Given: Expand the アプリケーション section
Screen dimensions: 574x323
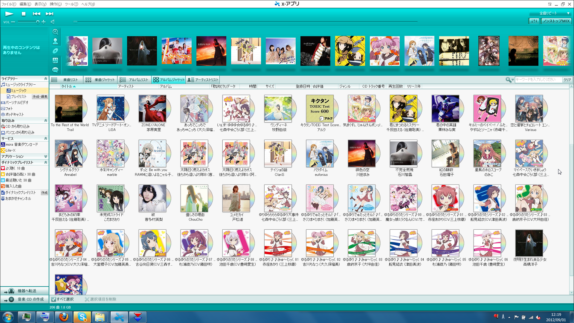Looking at the screenshot, I should [46, 156].
